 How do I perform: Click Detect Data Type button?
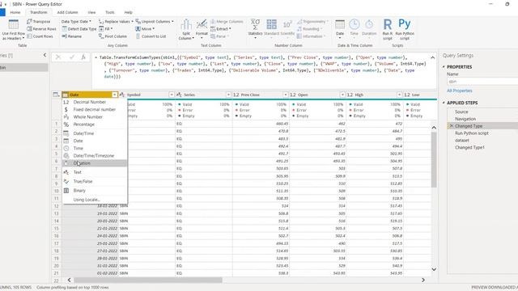click(79, 29)
